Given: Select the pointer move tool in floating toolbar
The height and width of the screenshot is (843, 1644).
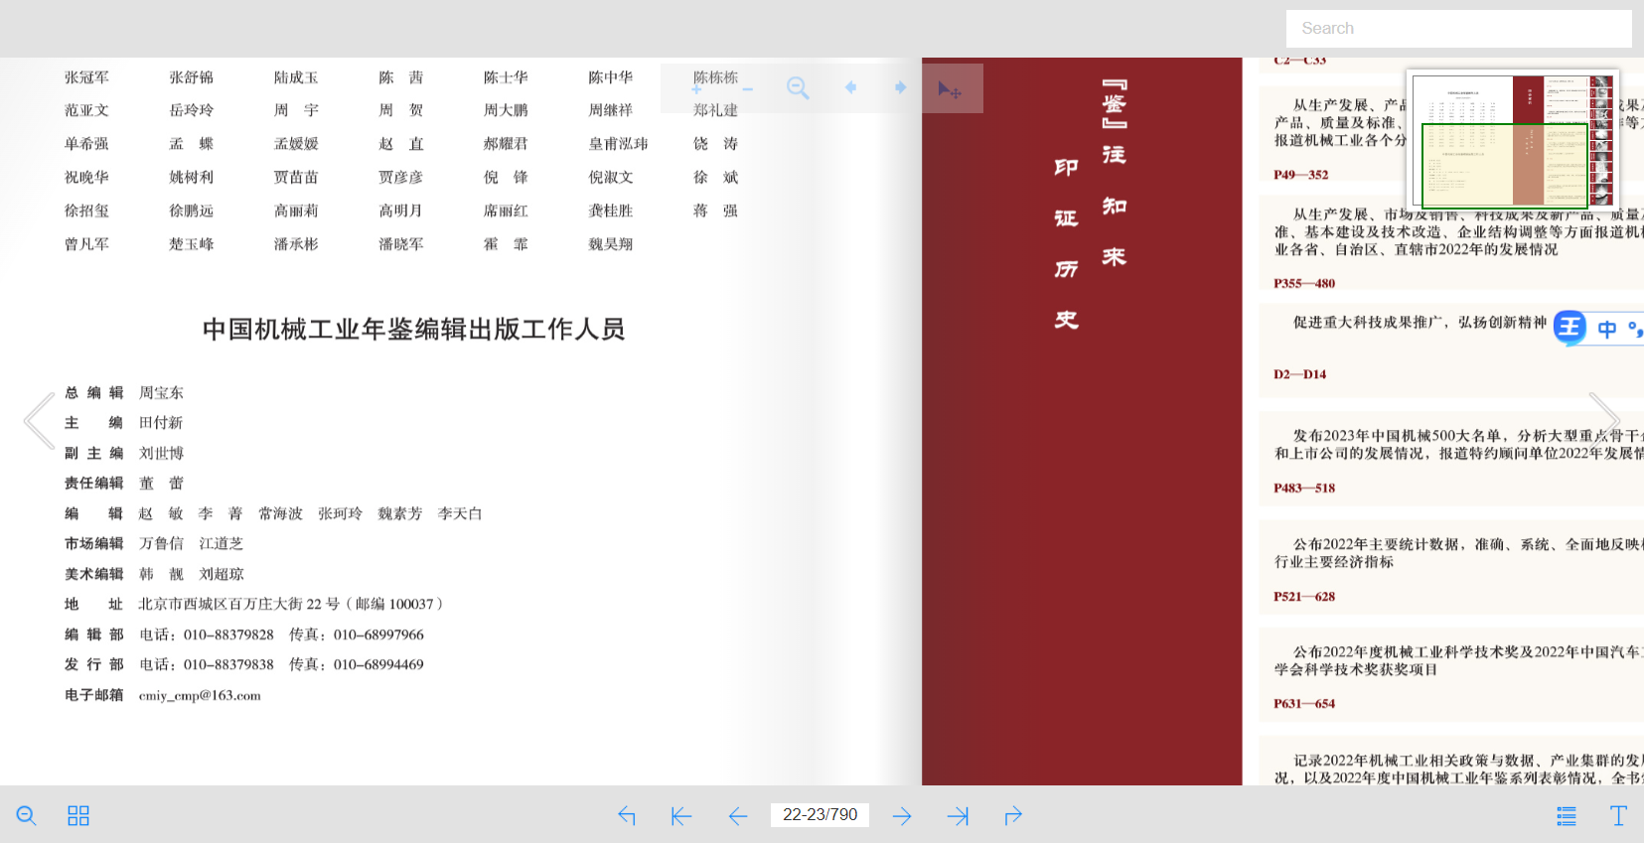Looking at the screenshot, I should coord(949,89).
